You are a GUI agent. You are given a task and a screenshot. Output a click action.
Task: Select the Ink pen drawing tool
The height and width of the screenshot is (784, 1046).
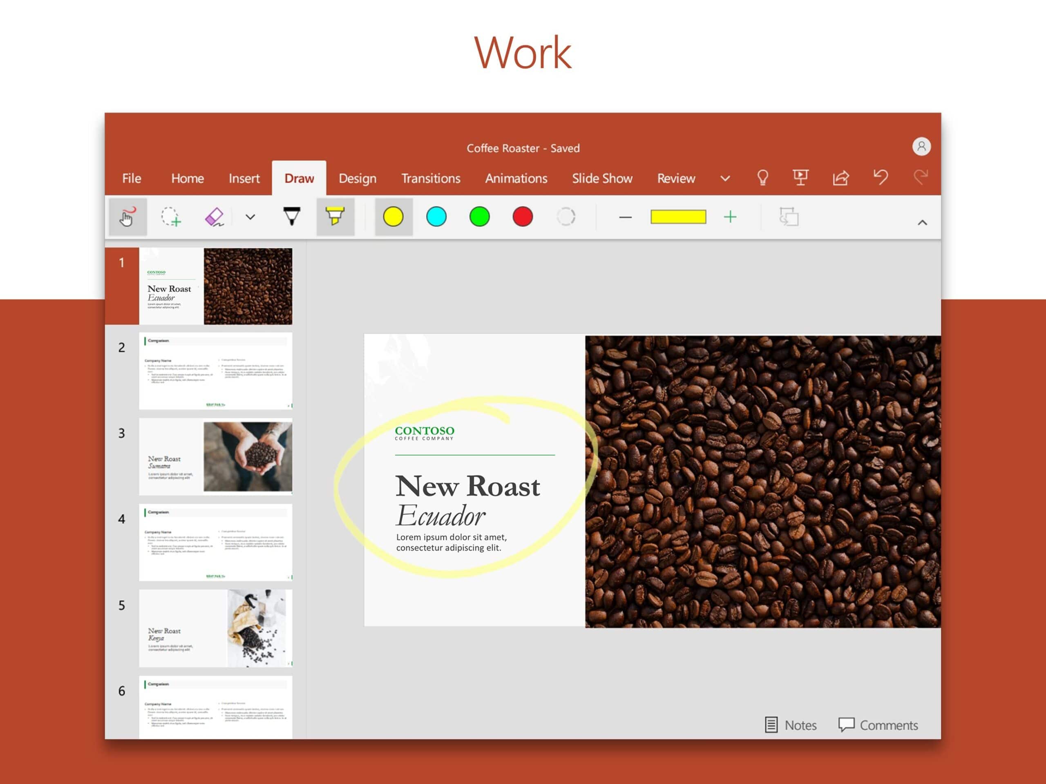point(292,217)
